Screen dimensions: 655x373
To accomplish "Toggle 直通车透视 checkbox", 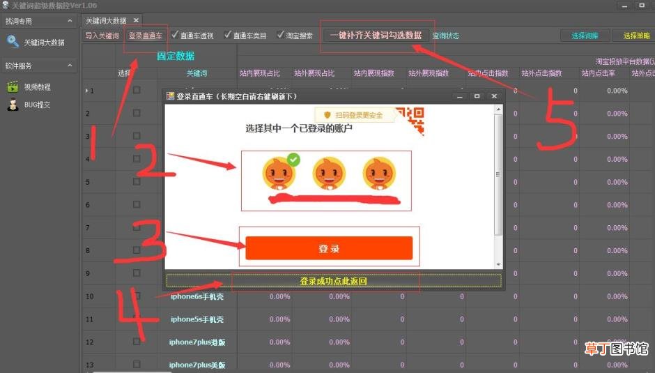I will (175, 34).
